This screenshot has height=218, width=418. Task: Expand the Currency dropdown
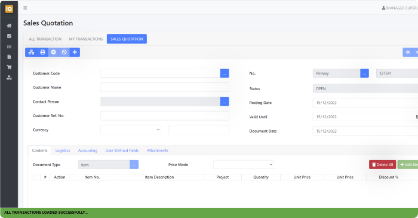click(131, 130)
